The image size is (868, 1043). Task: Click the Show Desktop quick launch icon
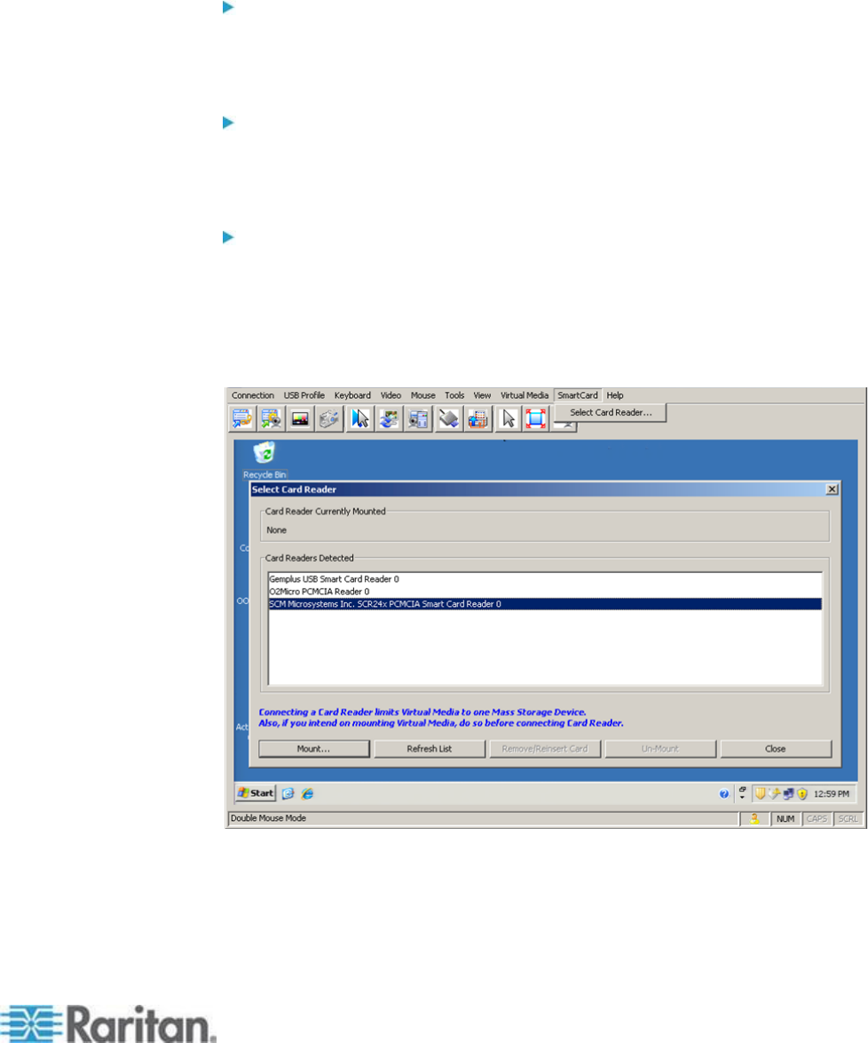click(x=288, y=793)
